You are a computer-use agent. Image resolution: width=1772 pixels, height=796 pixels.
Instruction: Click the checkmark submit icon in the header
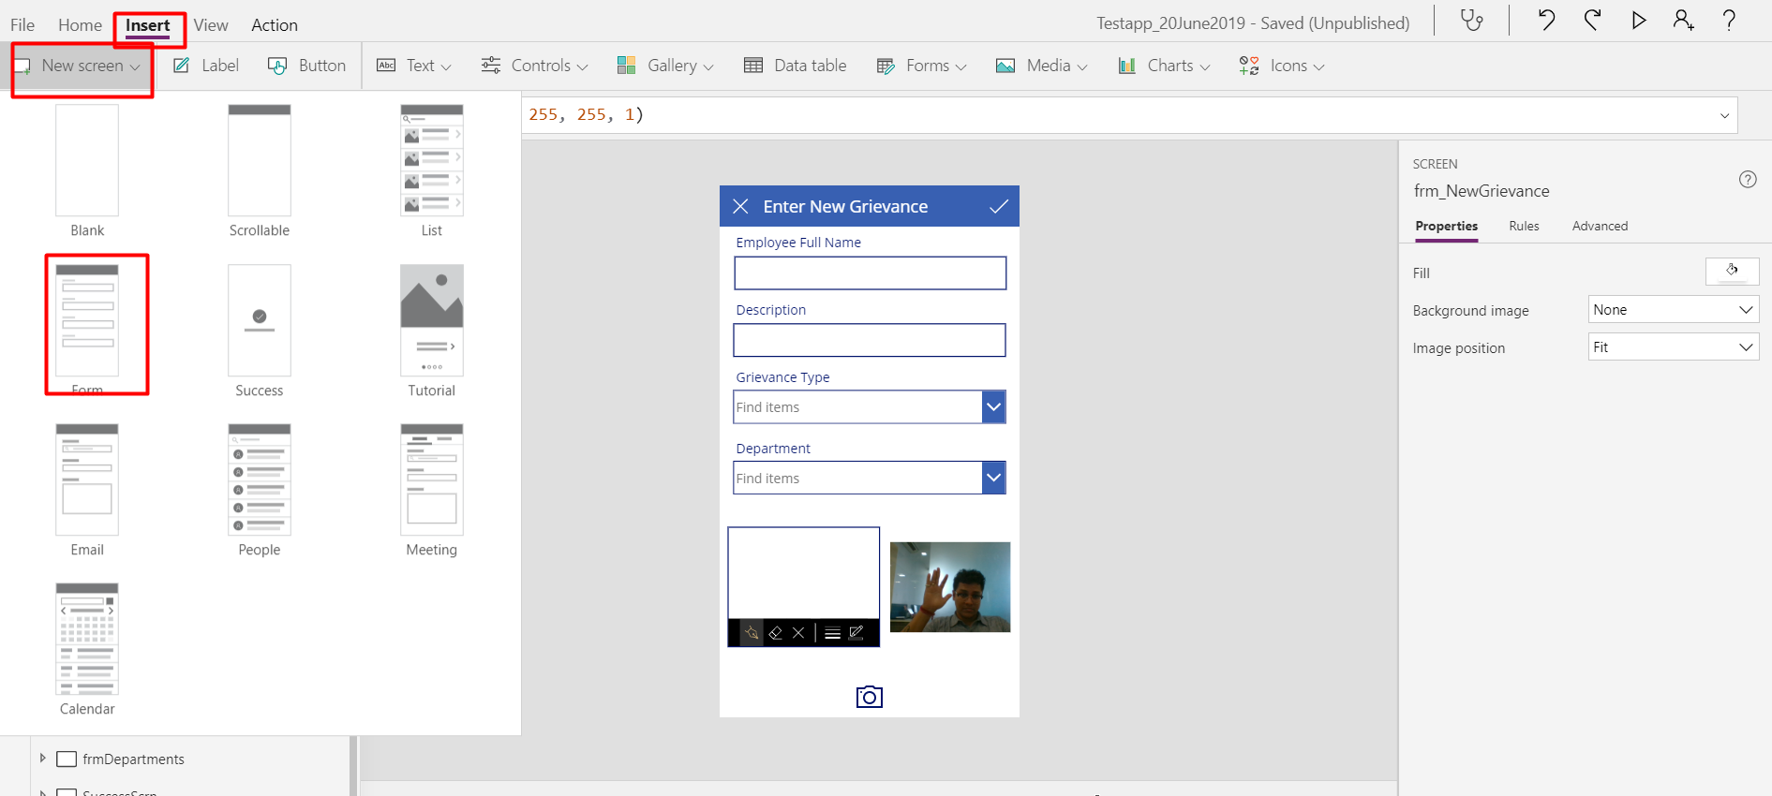(x=999, y=206)
